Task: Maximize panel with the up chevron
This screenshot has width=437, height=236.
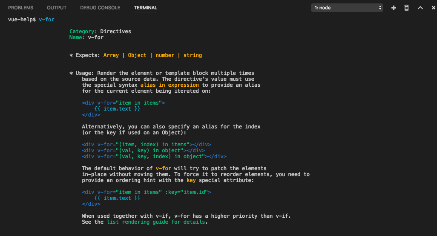Action: (420, 8)
